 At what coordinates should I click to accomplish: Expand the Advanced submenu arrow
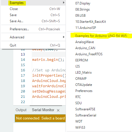point(64,37)
